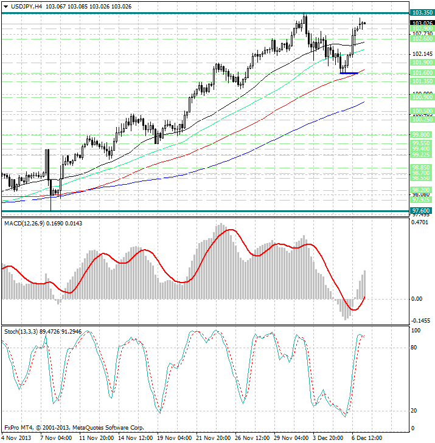Click the 7 Nov 04:00 time label
The width and height of the screenshot is (435, 443).
(x=55, y=438)
